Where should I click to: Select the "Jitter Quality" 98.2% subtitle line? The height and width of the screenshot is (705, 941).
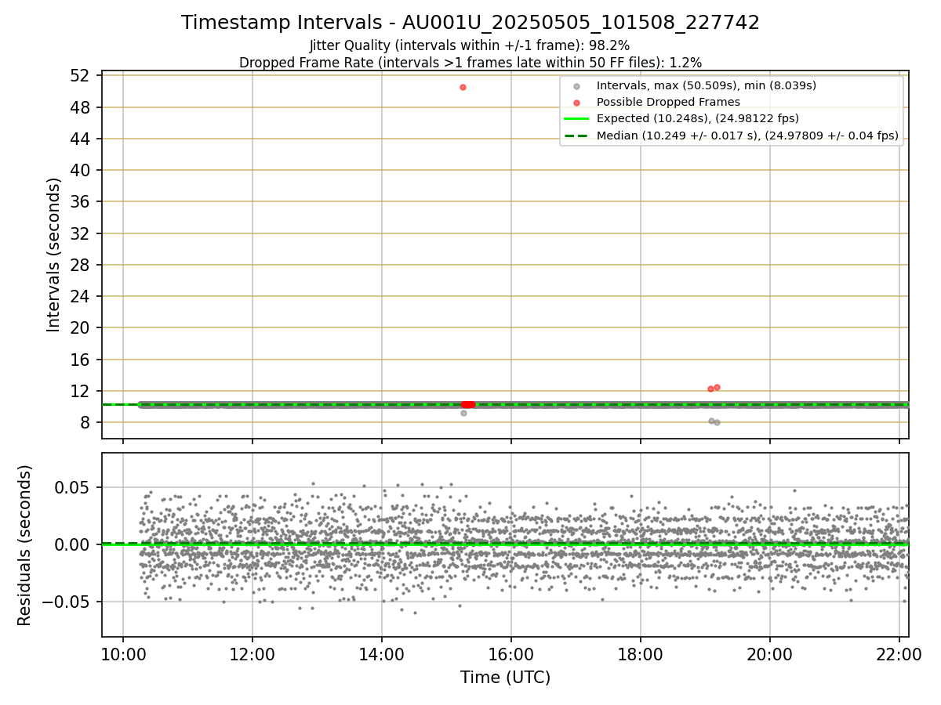point(470,46)
